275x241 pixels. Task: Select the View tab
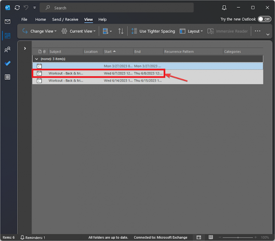89,19
